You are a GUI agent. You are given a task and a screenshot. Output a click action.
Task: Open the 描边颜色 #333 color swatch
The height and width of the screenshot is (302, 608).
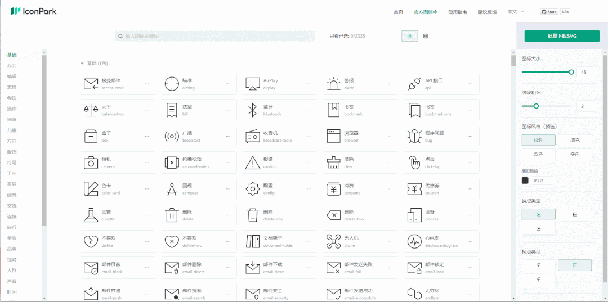(x=525, y=181)
